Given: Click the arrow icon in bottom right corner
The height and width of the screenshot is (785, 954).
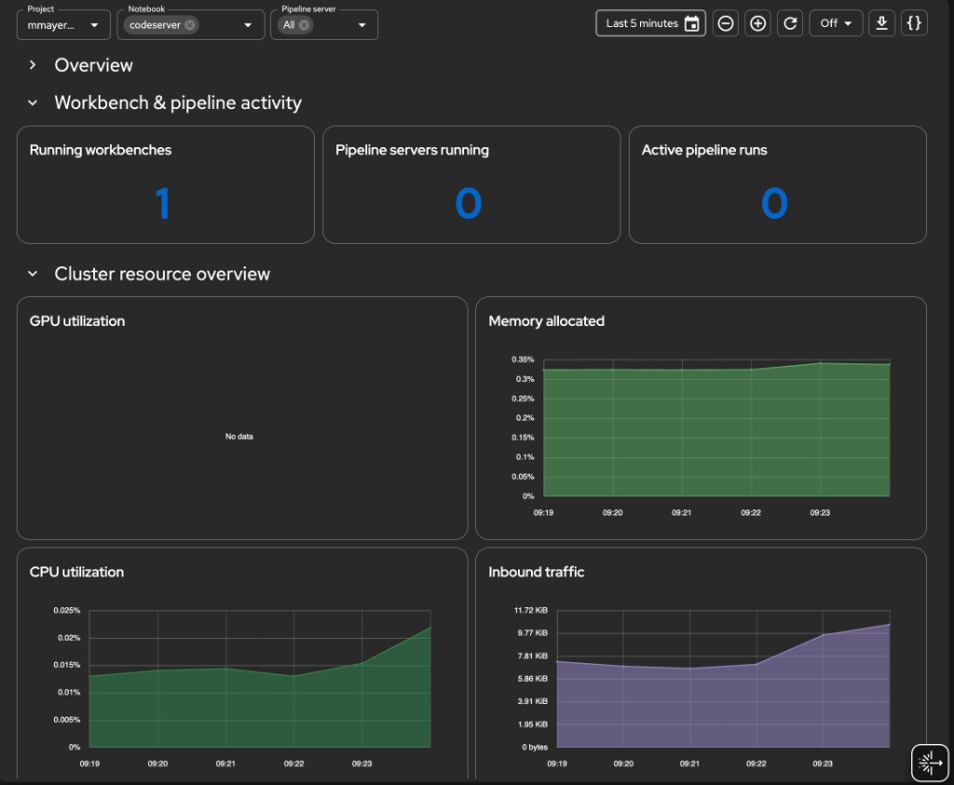Looking at the screenshot, I should (x=929, y=762).
